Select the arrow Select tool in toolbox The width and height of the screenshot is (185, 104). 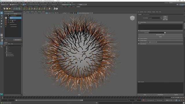coord(1,13)
